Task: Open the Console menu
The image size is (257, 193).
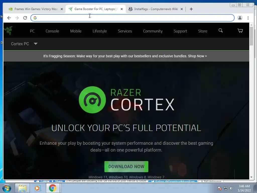Action: pyautogui.click(x=52, y=31)
